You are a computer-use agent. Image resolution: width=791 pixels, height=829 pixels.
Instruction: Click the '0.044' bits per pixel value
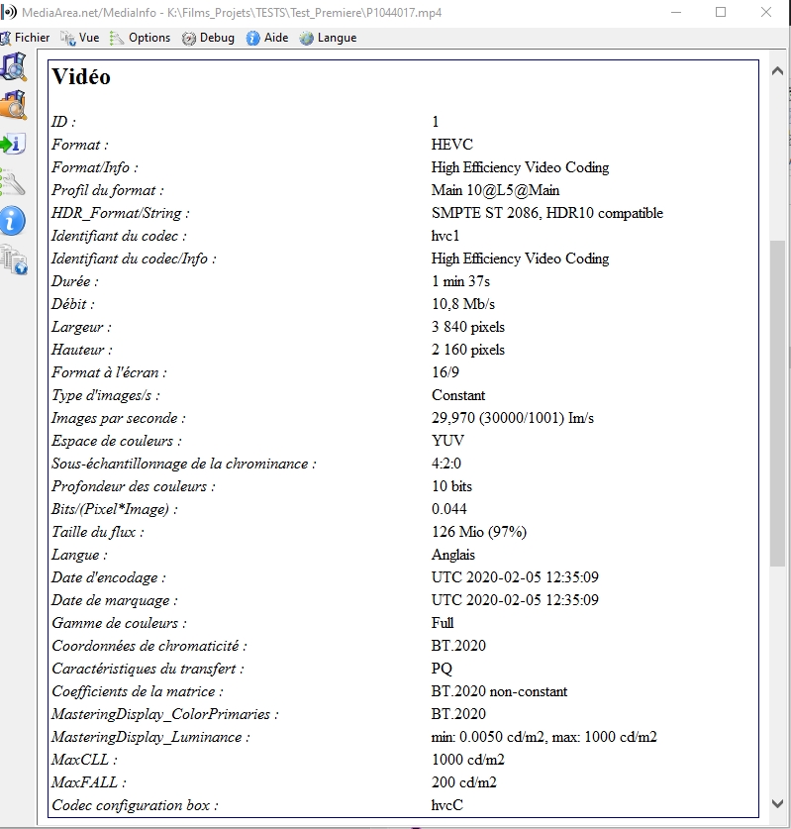pyautogui.click(x=449, y=509)
